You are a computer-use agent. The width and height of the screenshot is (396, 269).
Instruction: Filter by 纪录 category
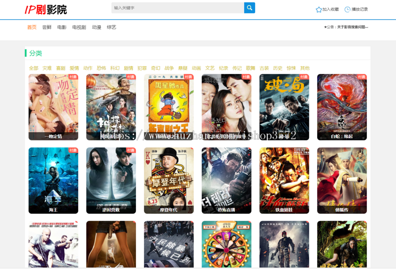[x=224, y=68]
